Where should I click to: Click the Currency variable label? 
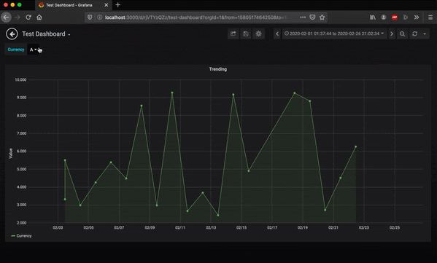click(16, 50)
